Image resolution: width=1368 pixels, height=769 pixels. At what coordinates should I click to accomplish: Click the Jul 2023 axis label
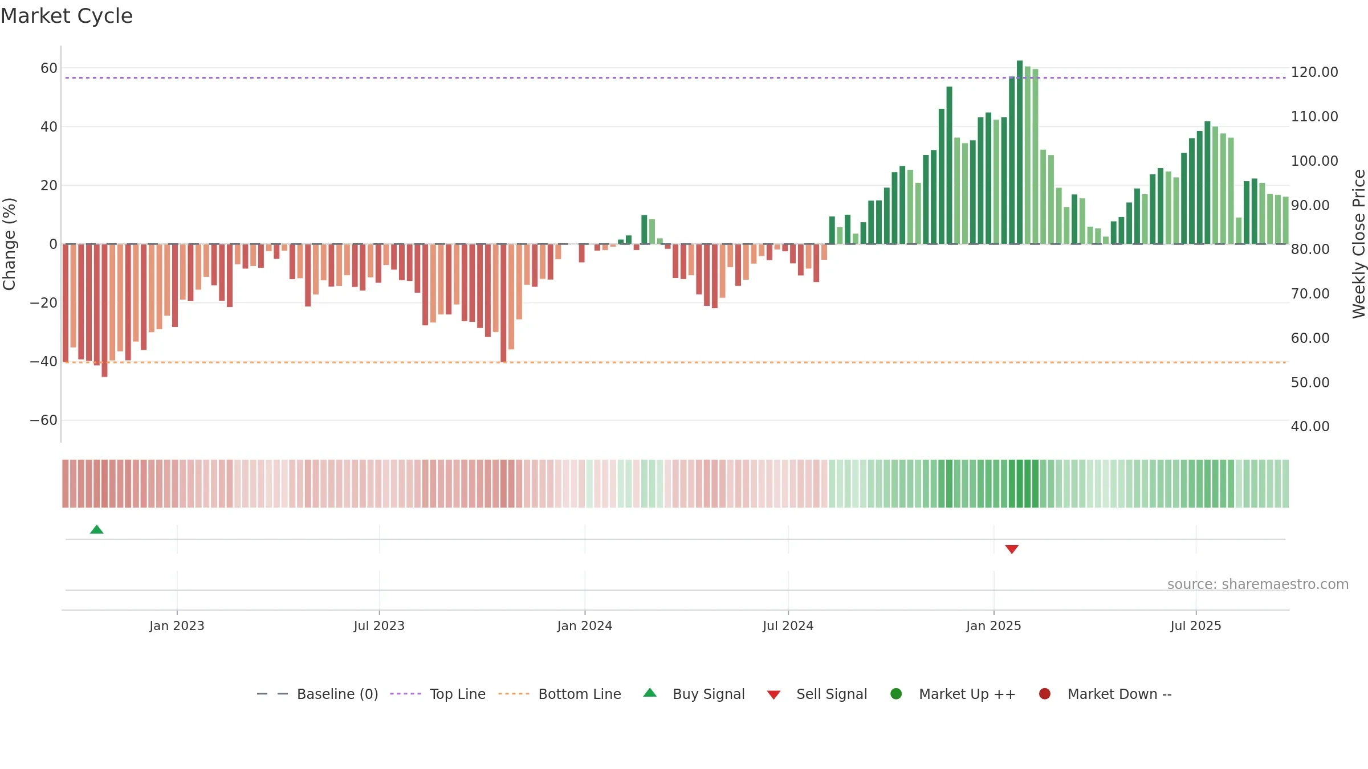click(x=379, y=625)
